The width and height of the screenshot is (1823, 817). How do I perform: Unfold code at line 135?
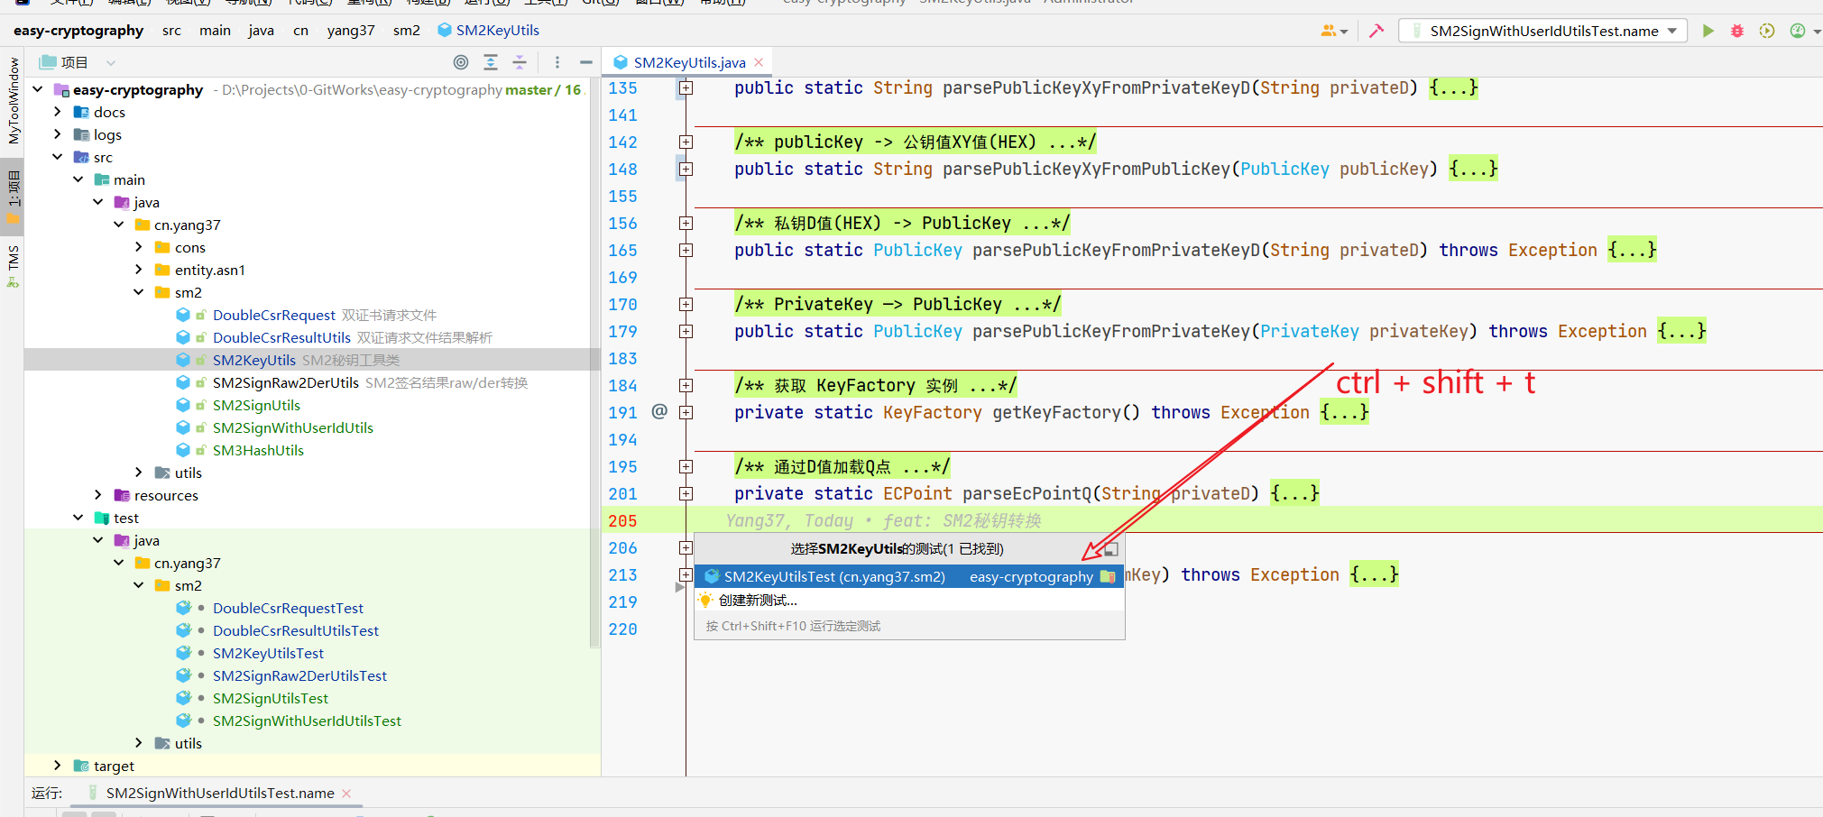coord(686,88)
